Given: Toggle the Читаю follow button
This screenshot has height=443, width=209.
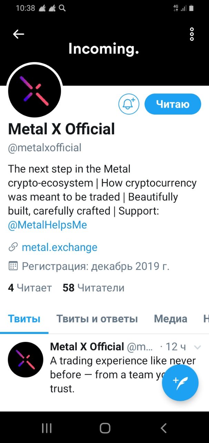Looking at the screenshot, I should (172, 104).
